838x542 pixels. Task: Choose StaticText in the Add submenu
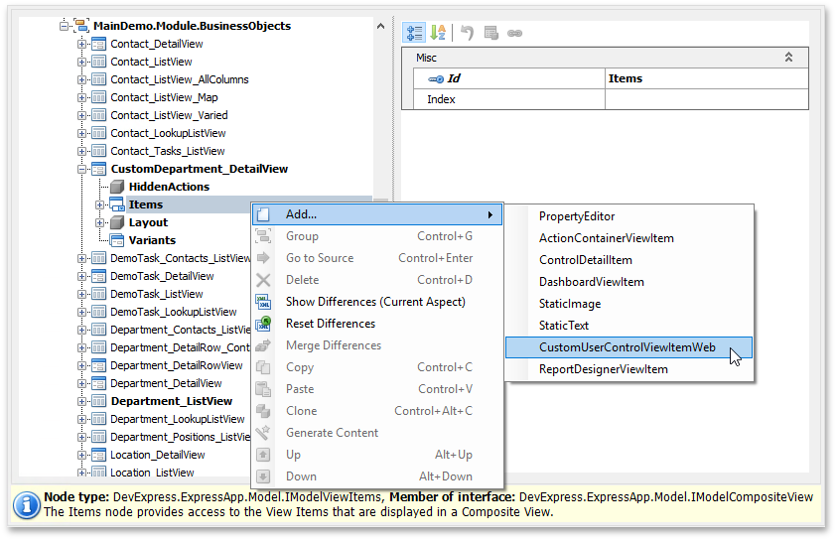pos(563,326)
